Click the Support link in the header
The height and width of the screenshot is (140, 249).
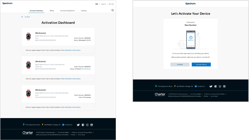[103, 4]
